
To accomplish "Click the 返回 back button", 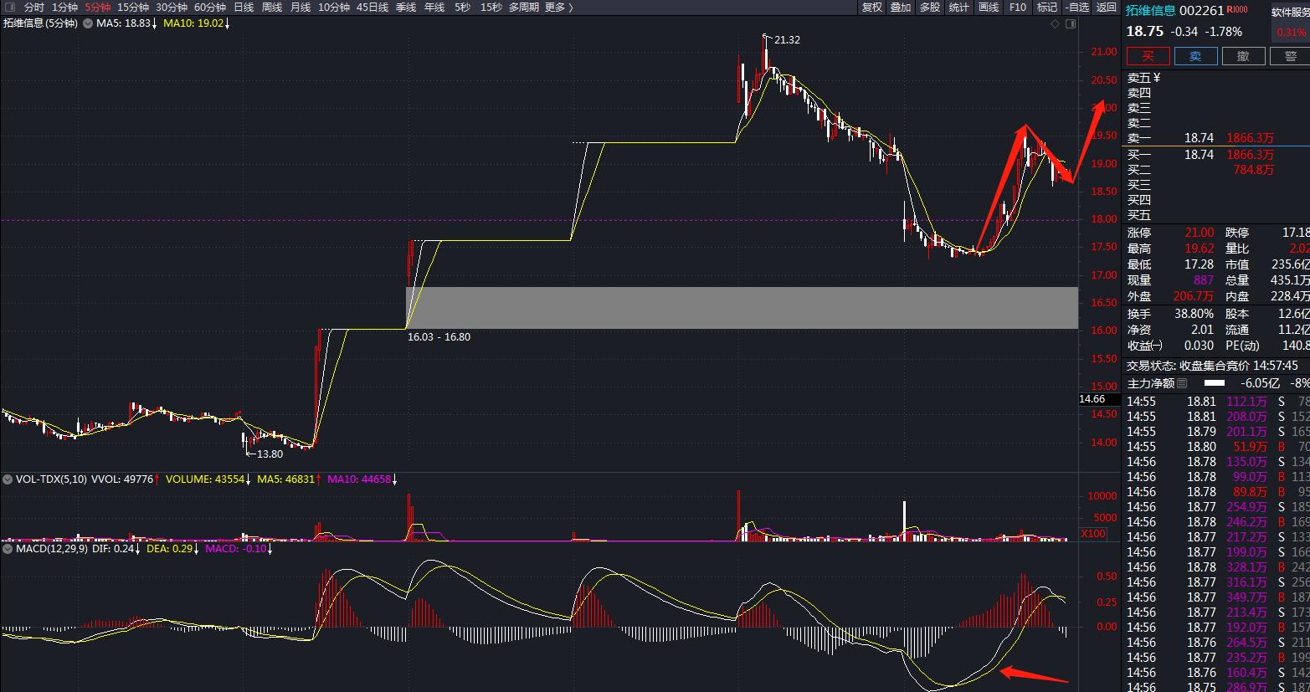I will click(x=1107, y=7).
